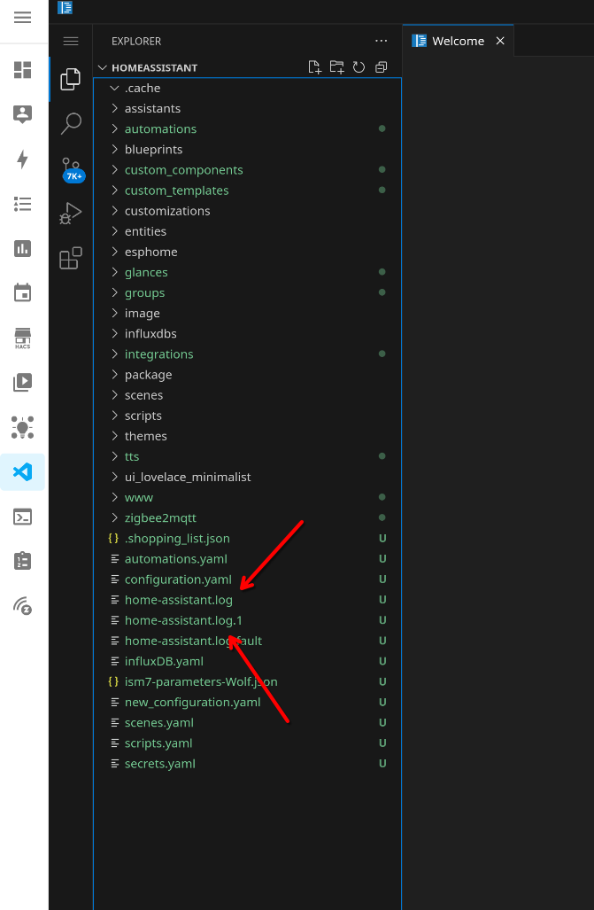Open the HACS sidebar icon
Screen dimensions: 594x910
pos(23,338)
